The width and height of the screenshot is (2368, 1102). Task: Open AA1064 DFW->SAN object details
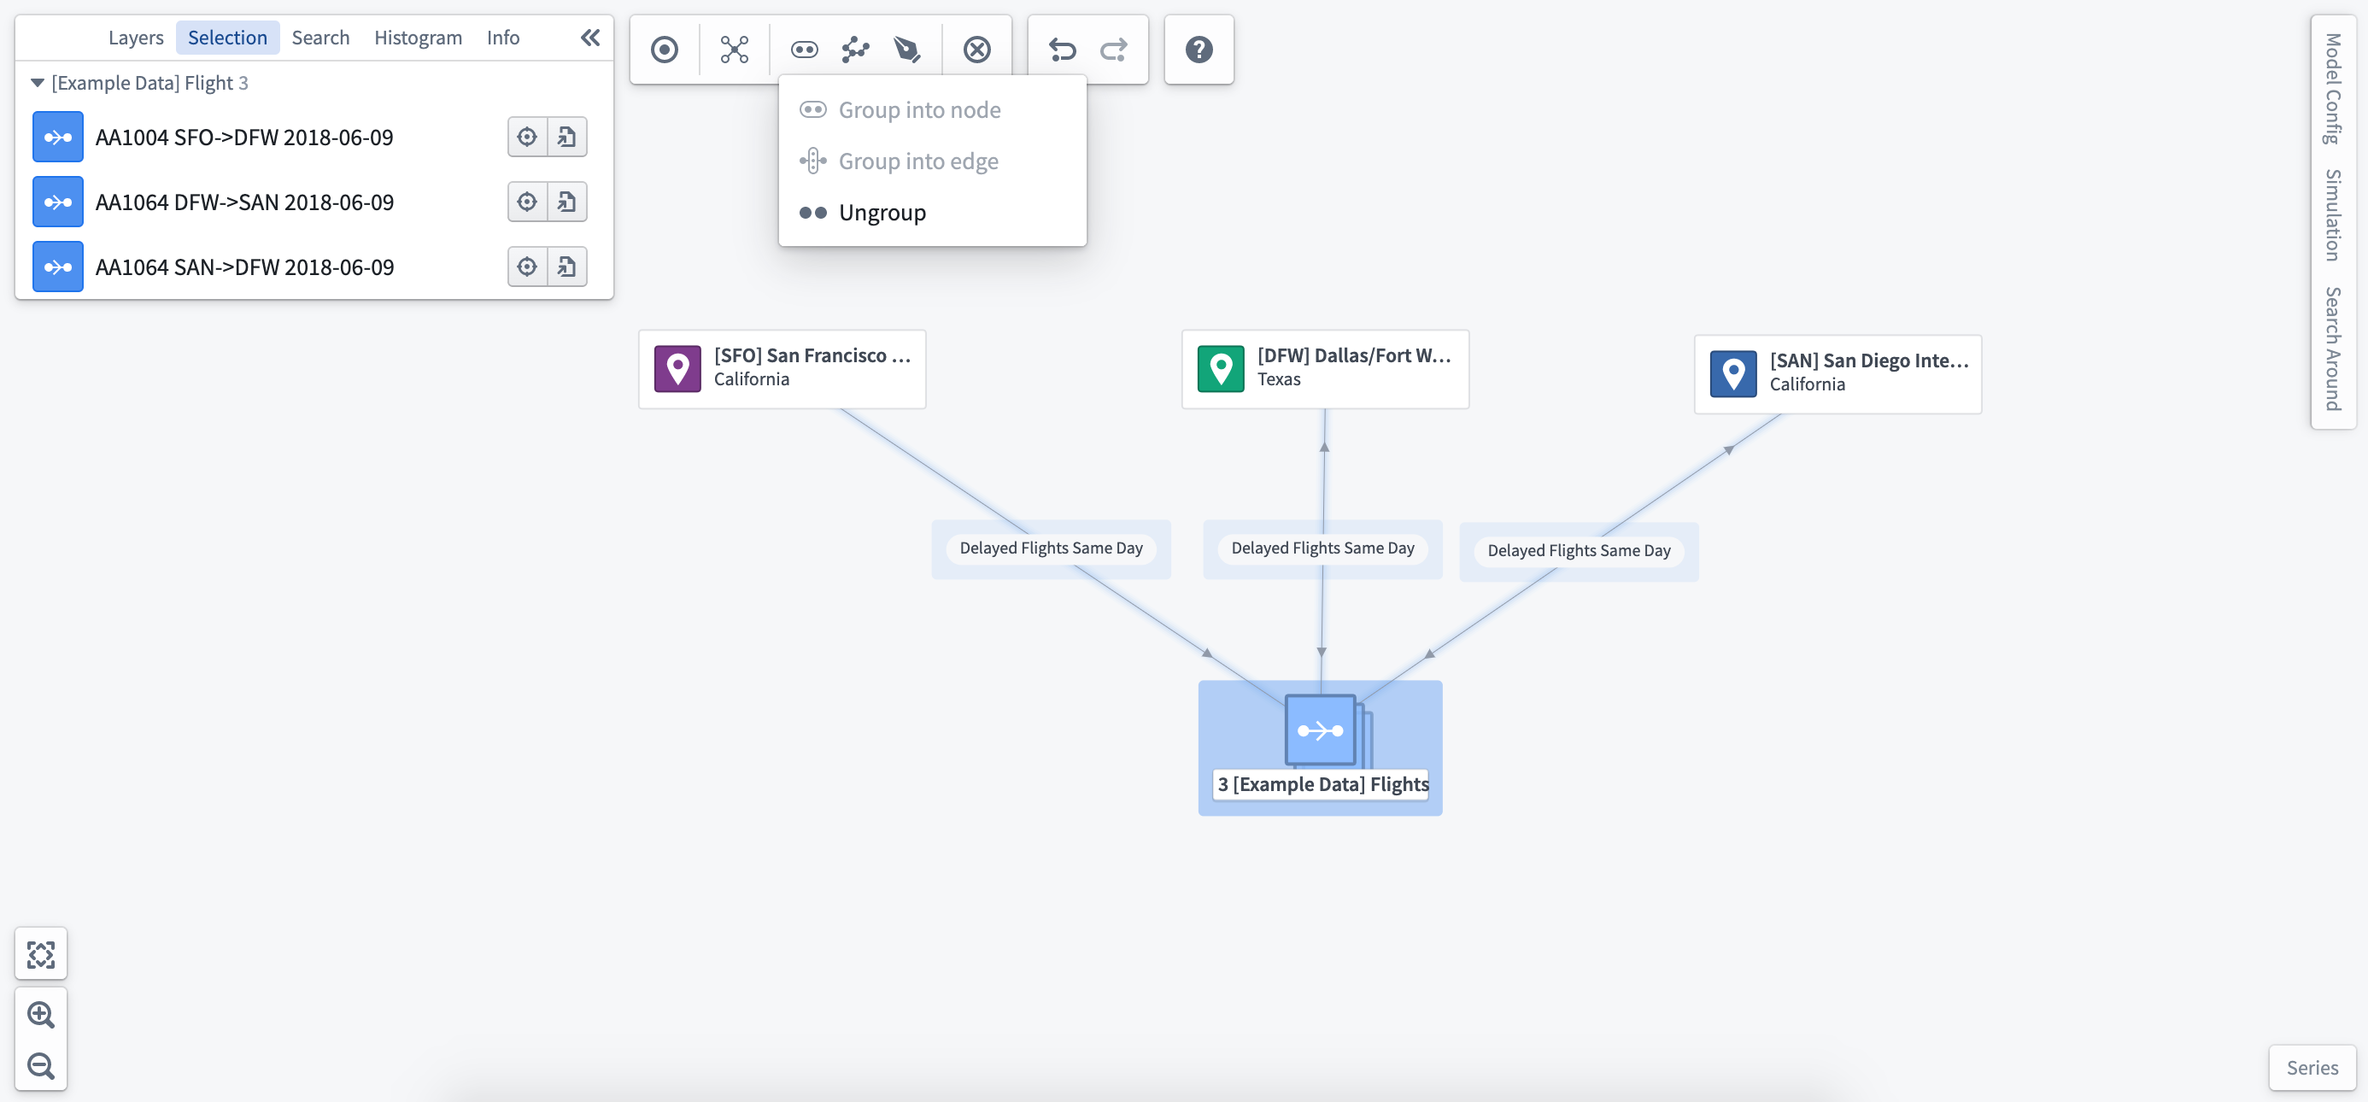pos(567,202)
